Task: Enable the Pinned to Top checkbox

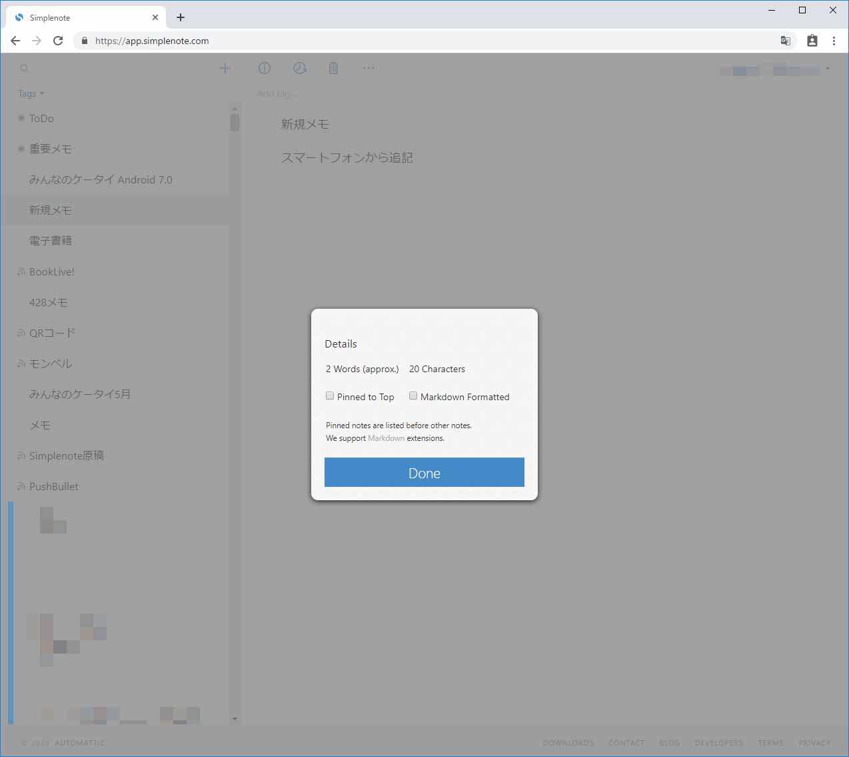Action: [x=330, y=396]
